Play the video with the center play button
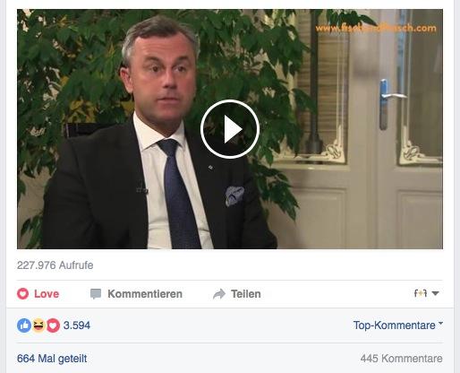This screenshot has width=460, height=373. click(230, 129)
